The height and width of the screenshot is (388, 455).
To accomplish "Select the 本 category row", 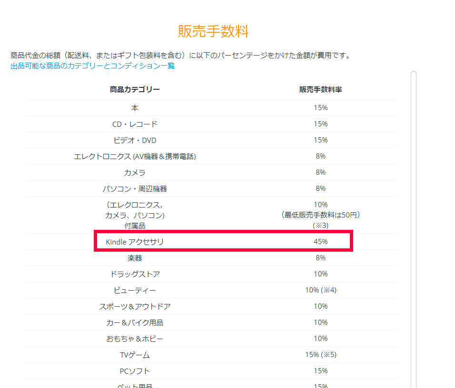I will point(135,108).
